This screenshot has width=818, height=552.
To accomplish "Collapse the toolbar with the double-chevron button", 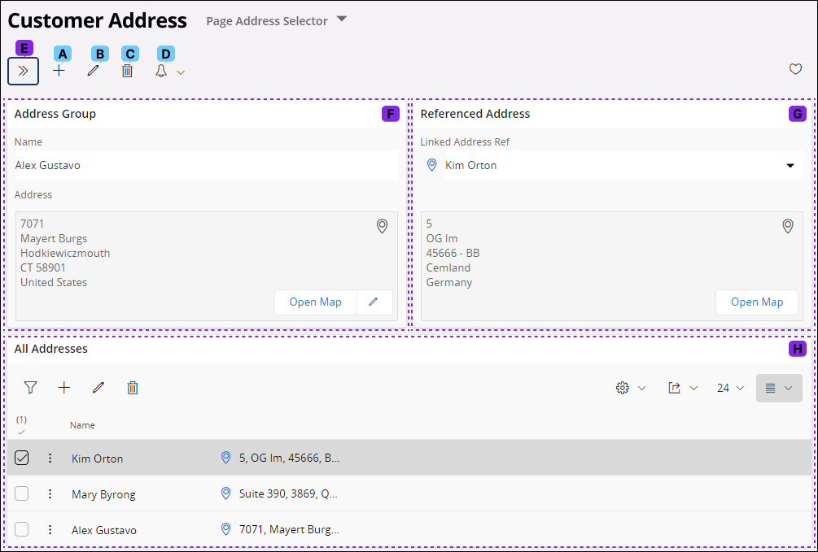I will point(23,71).
